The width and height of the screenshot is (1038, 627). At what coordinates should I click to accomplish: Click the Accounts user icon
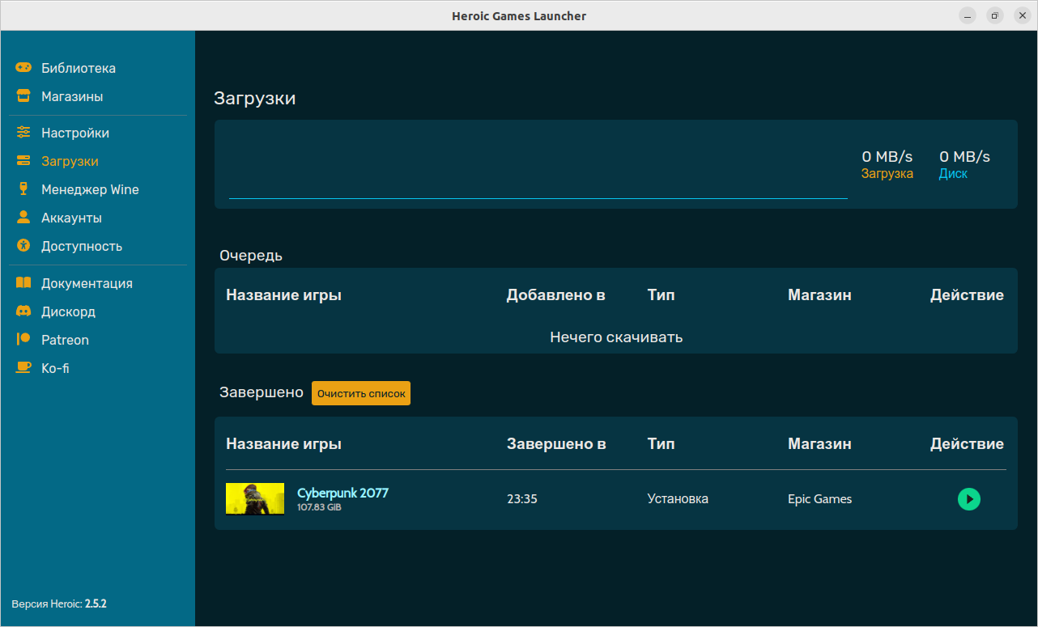(x=23, y=218)
